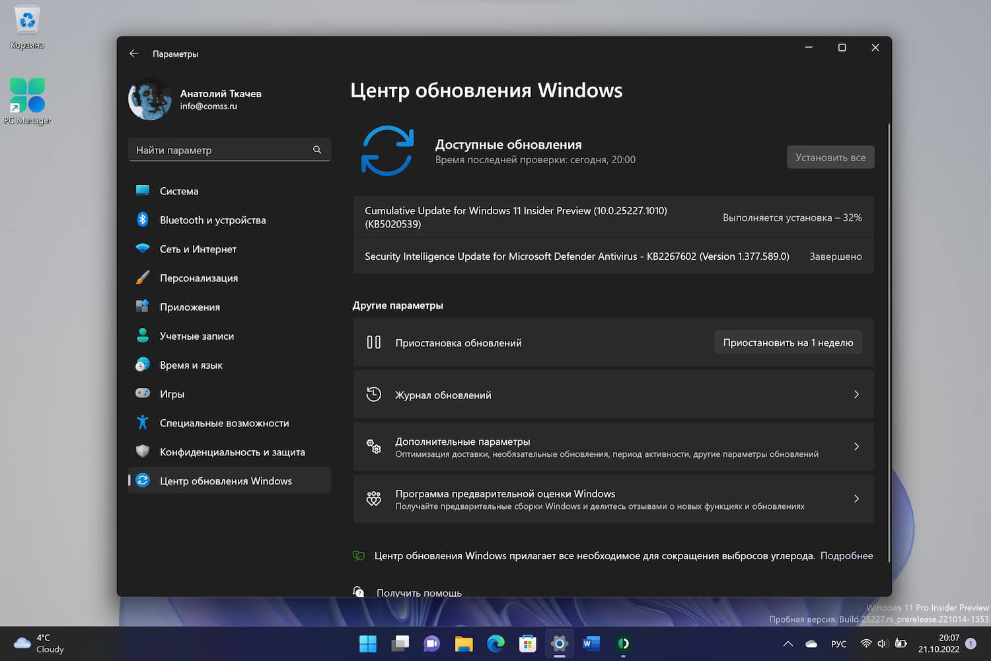Launch File Explorer from the taskbar
The width and height of the screenshot is (991, 661).
click(464, 644)
